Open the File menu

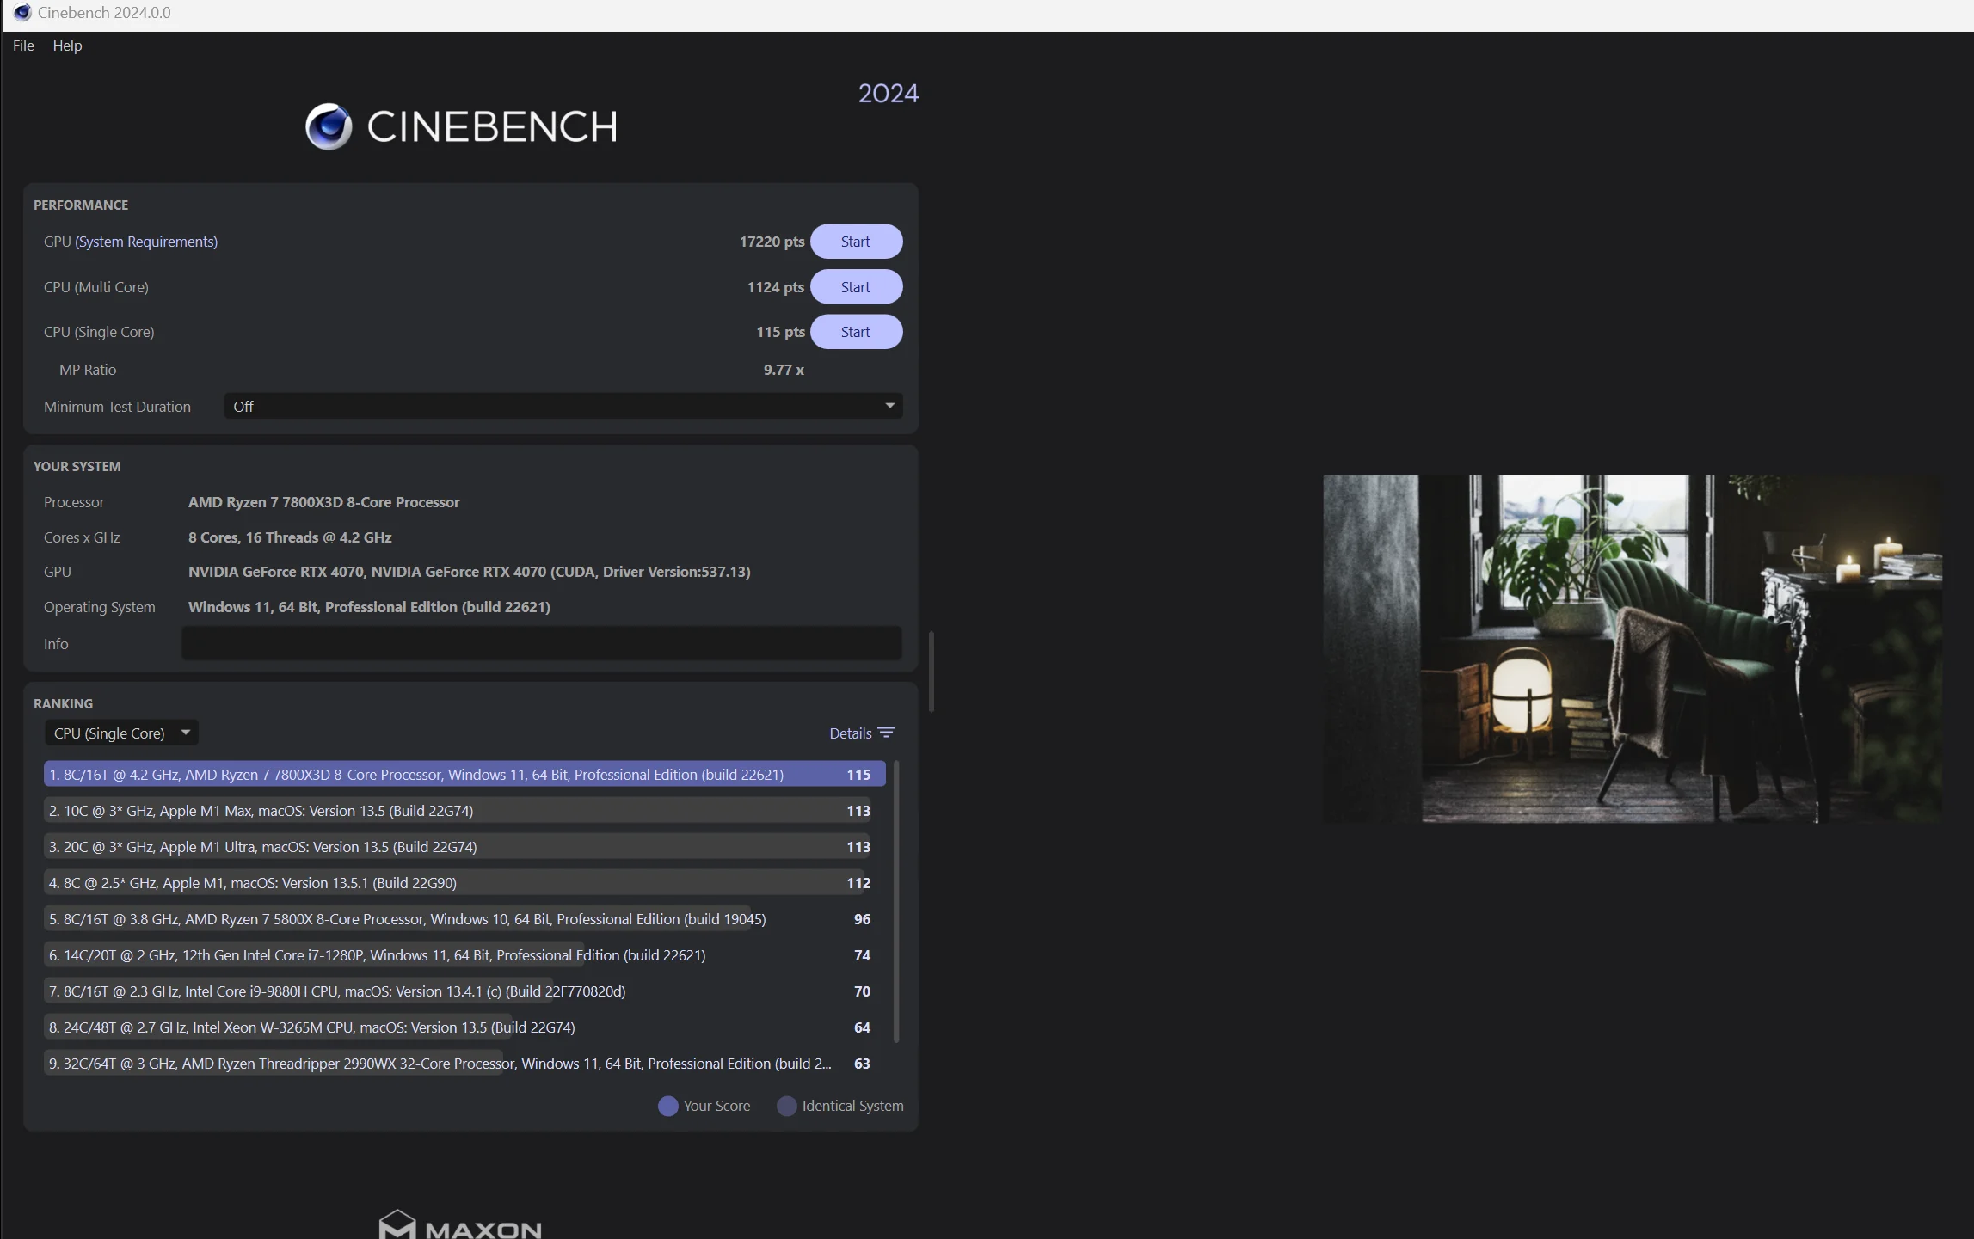click(23, 46)
